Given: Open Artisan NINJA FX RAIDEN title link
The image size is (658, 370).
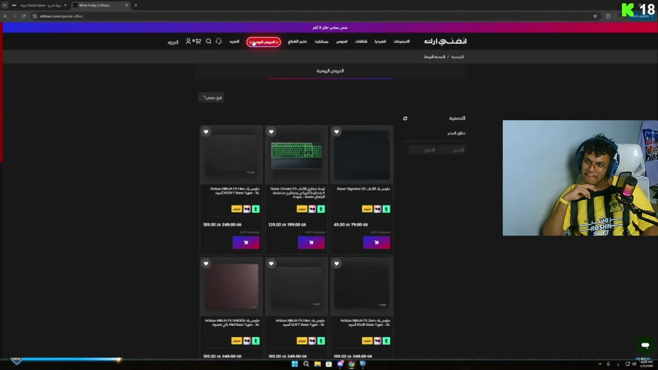Looking at the screenshot, I should [232, 323].
